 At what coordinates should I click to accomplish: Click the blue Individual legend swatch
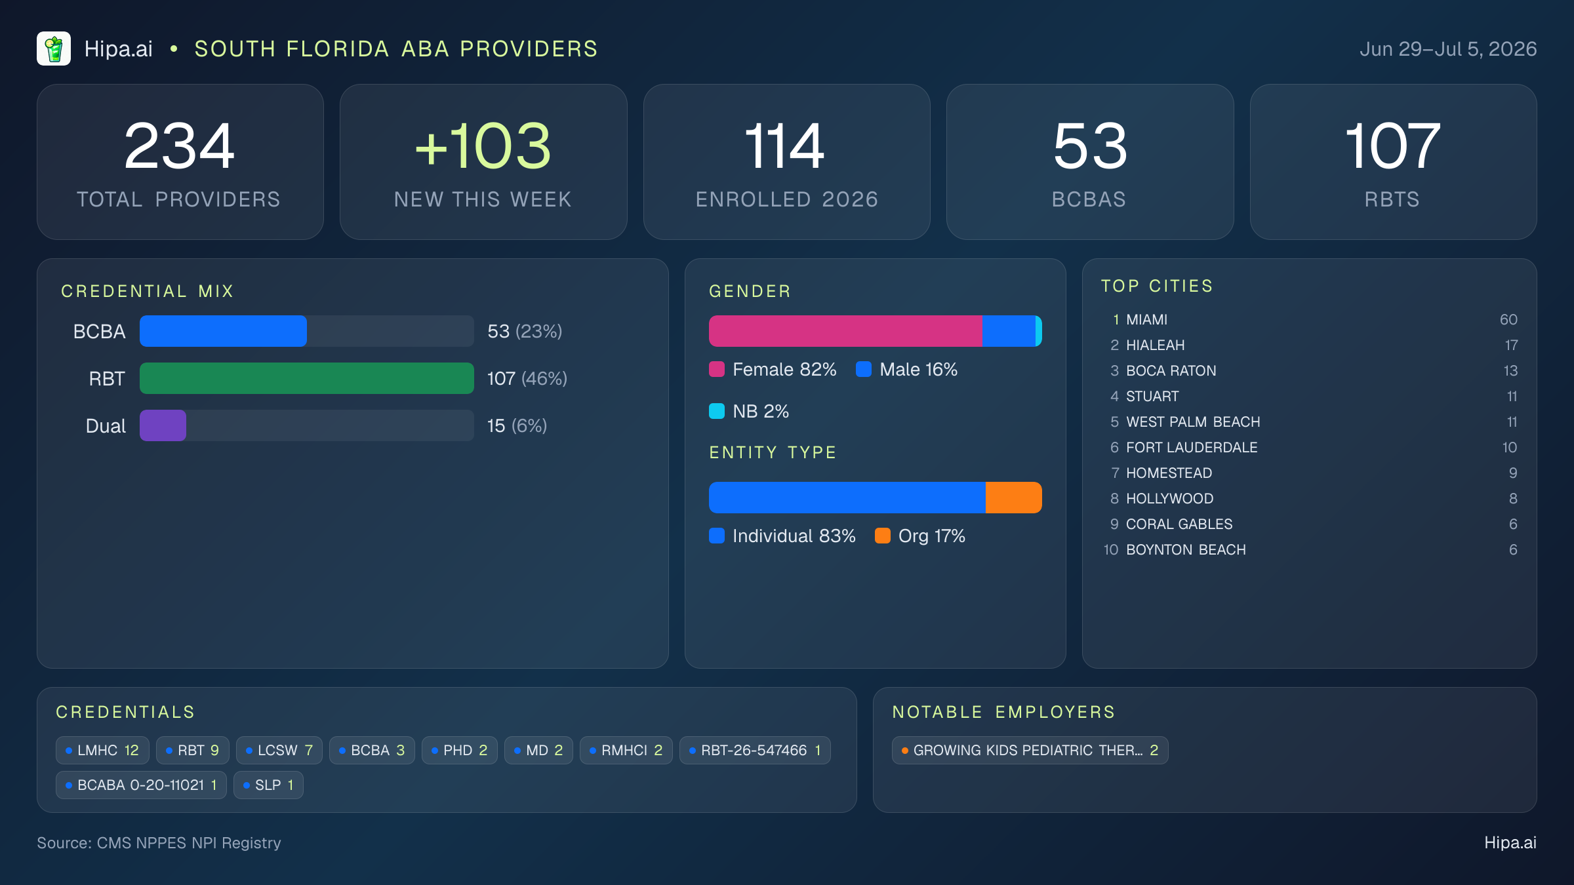coord(717,536)
